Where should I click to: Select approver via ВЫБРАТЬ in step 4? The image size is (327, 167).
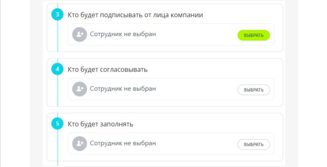click(254, 90)
